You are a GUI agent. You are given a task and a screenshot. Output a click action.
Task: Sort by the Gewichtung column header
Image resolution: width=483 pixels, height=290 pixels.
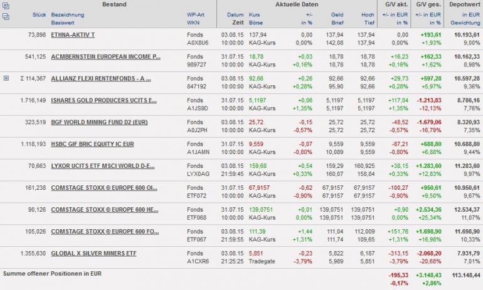point(465,21)
